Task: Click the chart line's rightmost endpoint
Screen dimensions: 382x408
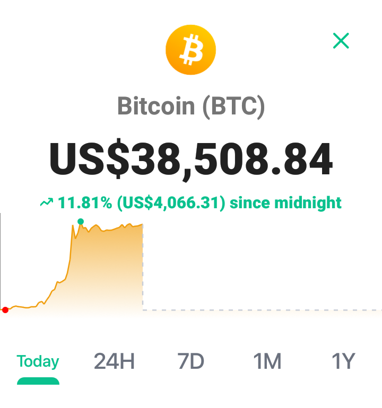Action: [x=142, y=224]
